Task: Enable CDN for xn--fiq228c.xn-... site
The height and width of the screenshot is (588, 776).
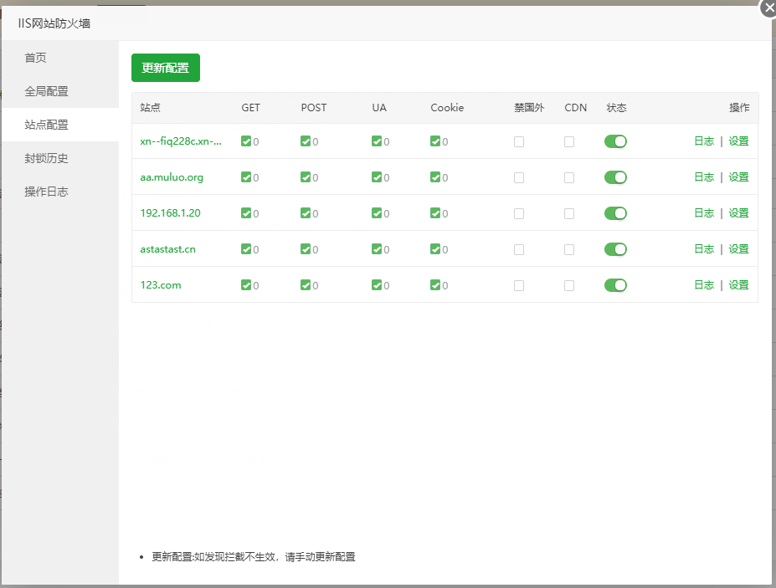Action: click(x=569, y=142)
